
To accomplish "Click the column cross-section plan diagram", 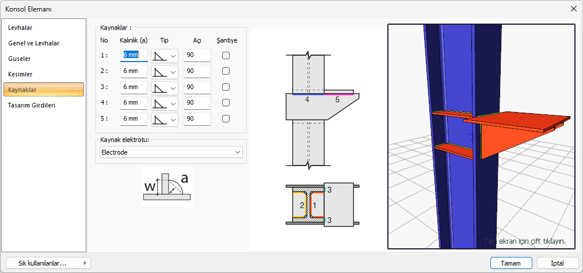I will pos(322,204).
